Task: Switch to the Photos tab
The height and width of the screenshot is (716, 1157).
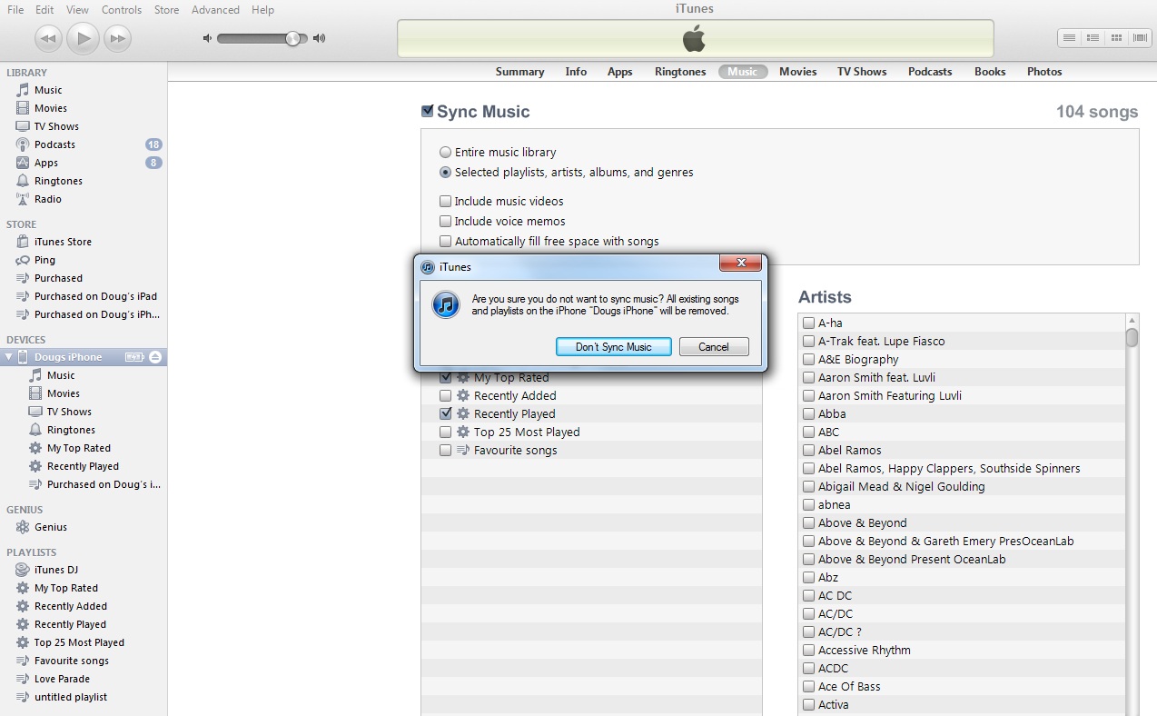Action: 1044,72
